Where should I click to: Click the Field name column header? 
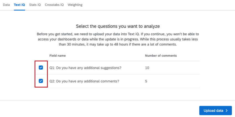click(58, 56)
